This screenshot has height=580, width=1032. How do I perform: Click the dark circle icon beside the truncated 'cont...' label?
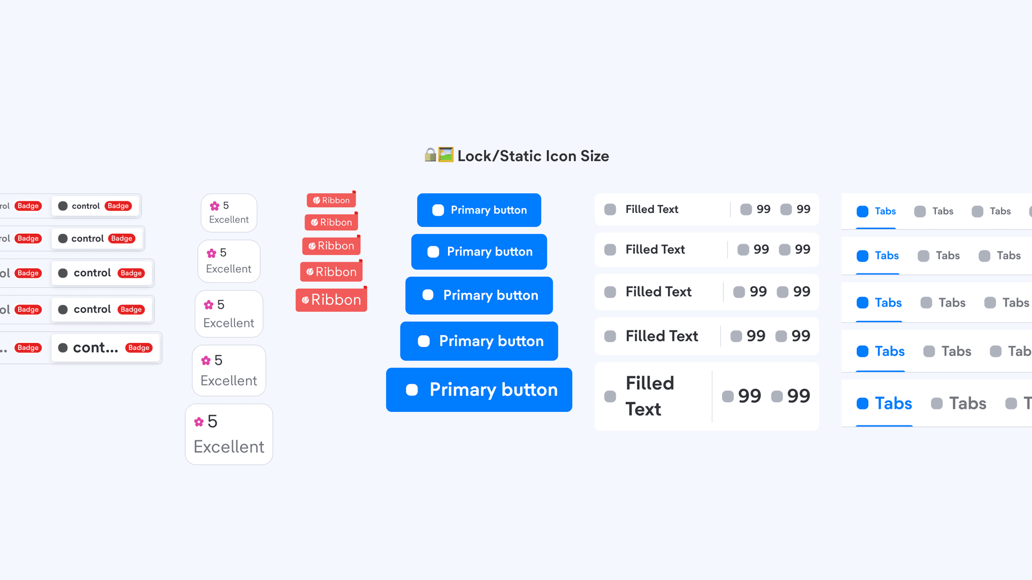coord(63,347)
